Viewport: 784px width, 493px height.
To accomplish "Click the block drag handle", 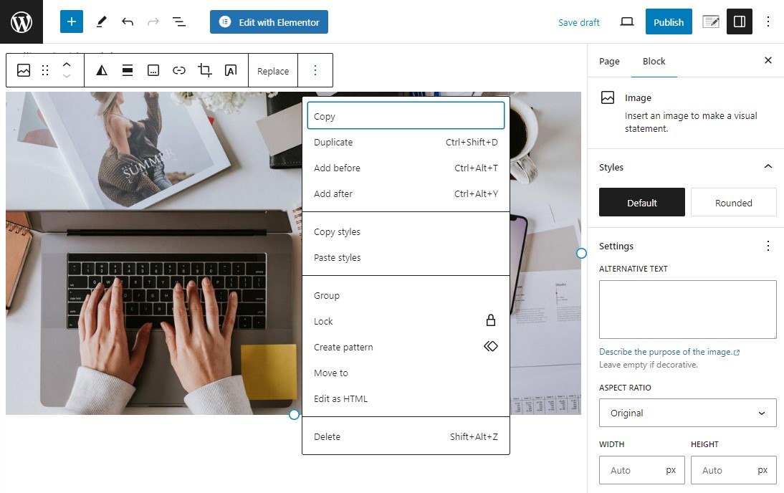I will point(45,70).
